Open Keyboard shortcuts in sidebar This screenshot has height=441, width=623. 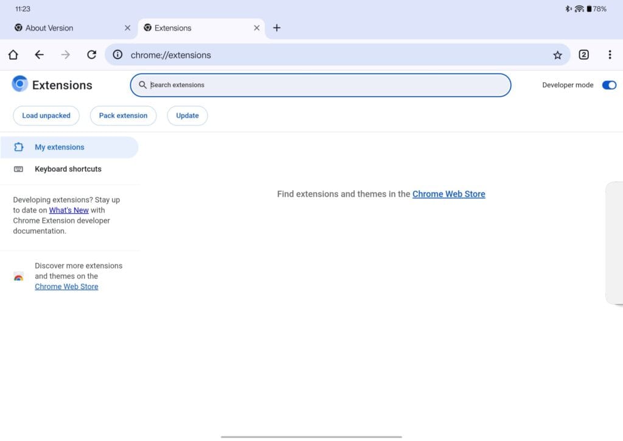(69, 169)
